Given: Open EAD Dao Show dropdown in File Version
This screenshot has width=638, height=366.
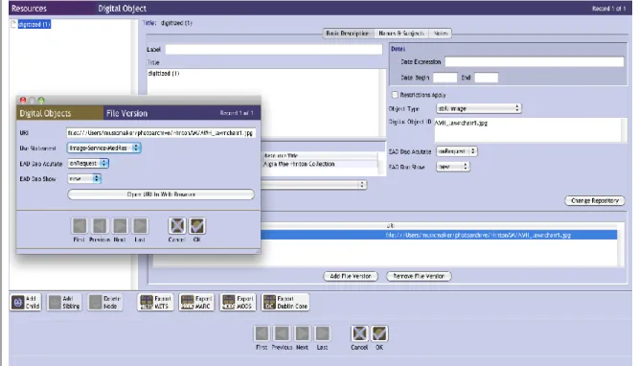Looking at the screenshot, I should [84, 178].
